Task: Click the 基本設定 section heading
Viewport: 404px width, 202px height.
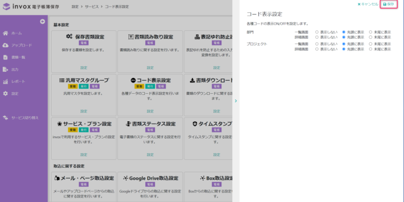Action: click(x=61, y=25)
